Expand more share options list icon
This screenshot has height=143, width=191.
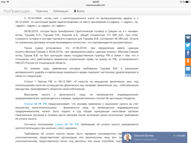pos(187,74)
